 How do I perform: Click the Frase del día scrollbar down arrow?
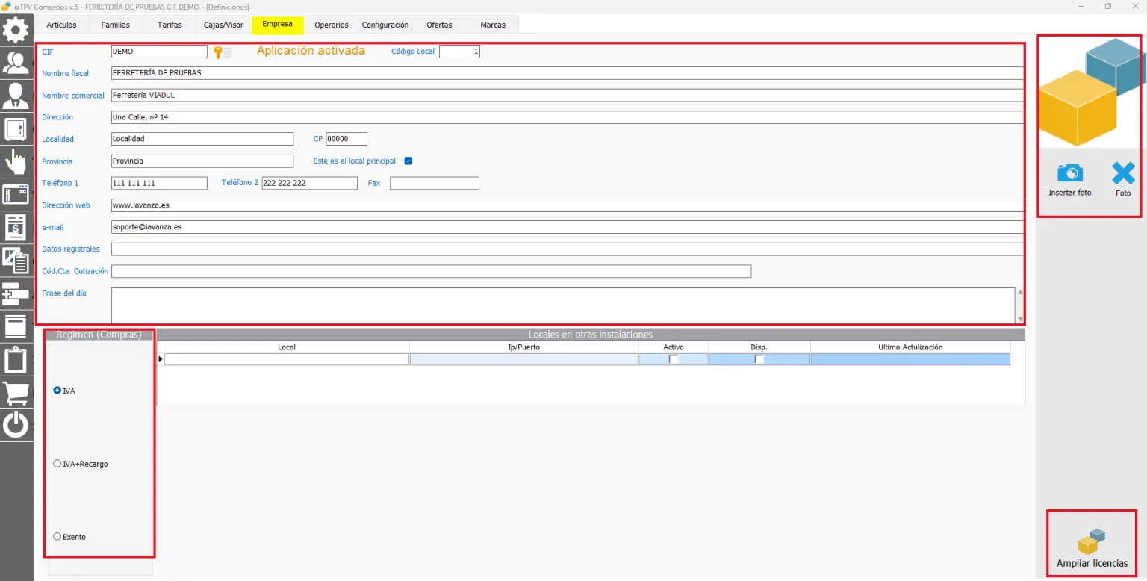tap(1020, 319)
